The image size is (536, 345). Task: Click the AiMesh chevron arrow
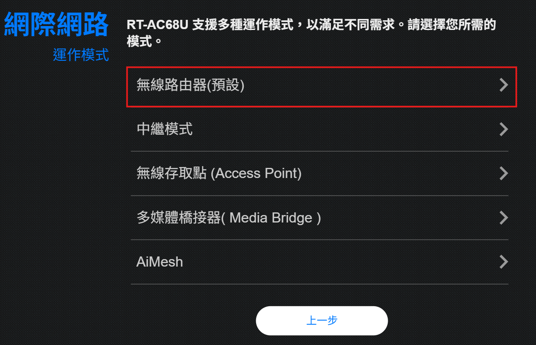tap(503, 262)
